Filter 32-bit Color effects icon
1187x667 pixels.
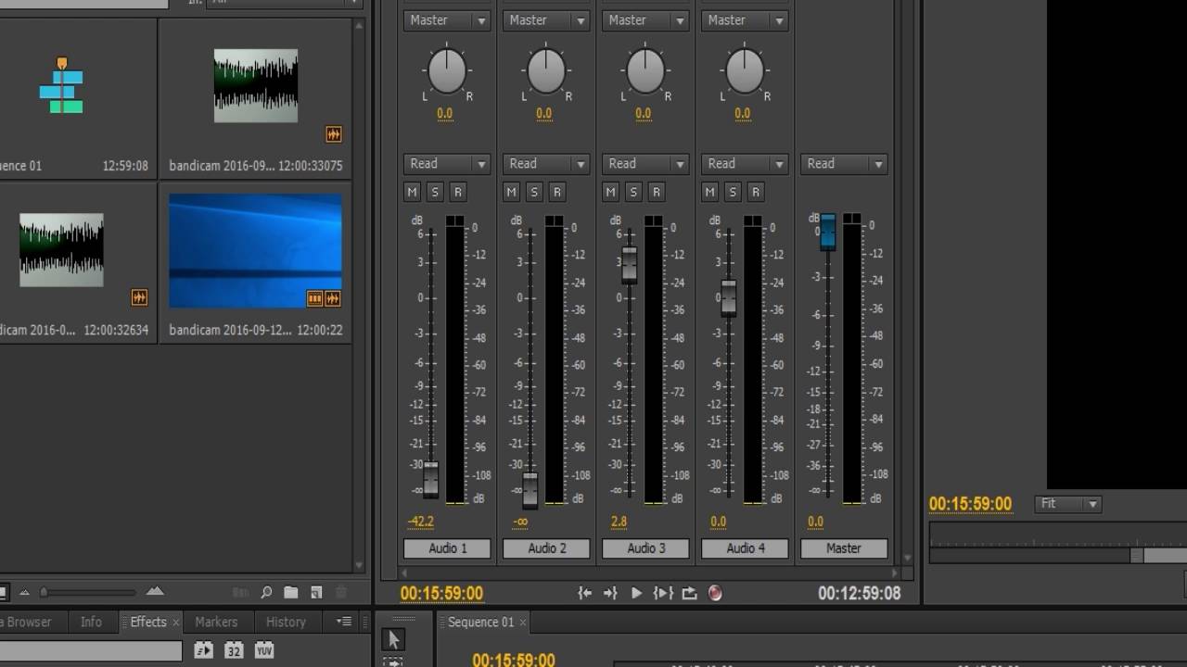tap(234, 650)
